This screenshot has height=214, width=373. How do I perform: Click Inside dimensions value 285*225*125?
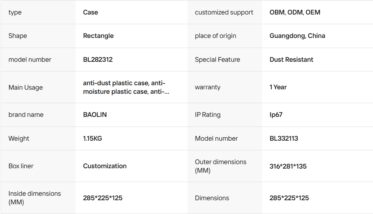click(102, 198)
